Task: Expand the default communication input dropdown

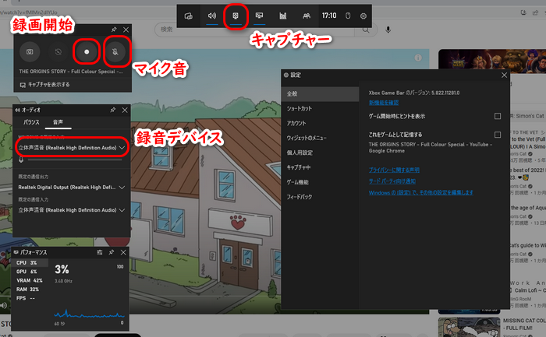Action: coord(122,210)
